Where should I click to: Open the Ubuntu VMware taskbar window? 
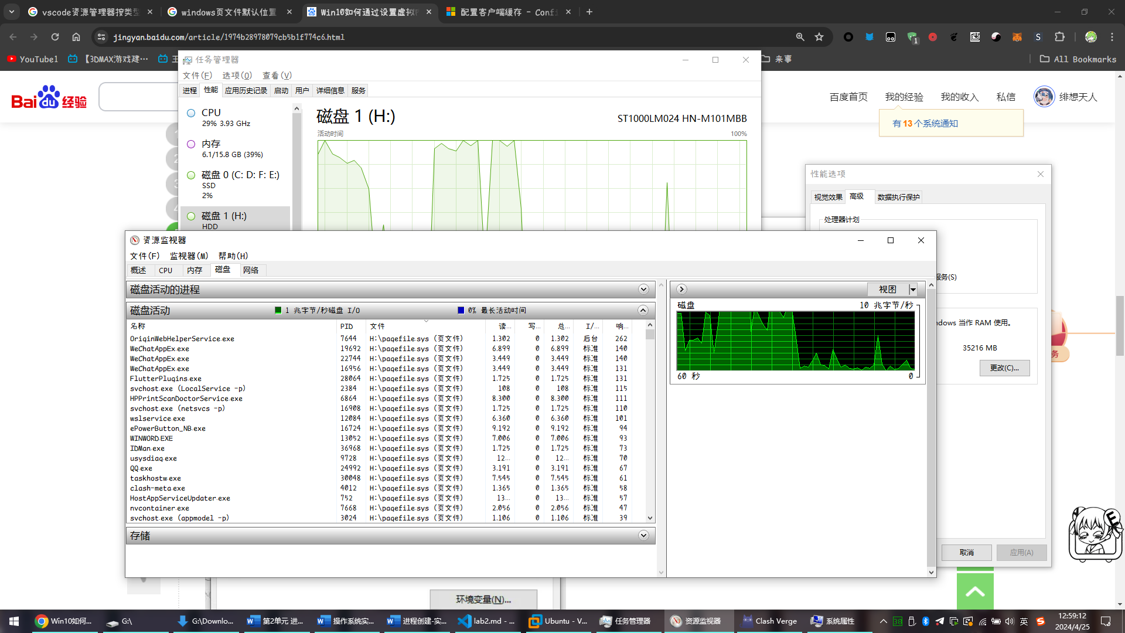pyautogui.click(x=558, y=621)
